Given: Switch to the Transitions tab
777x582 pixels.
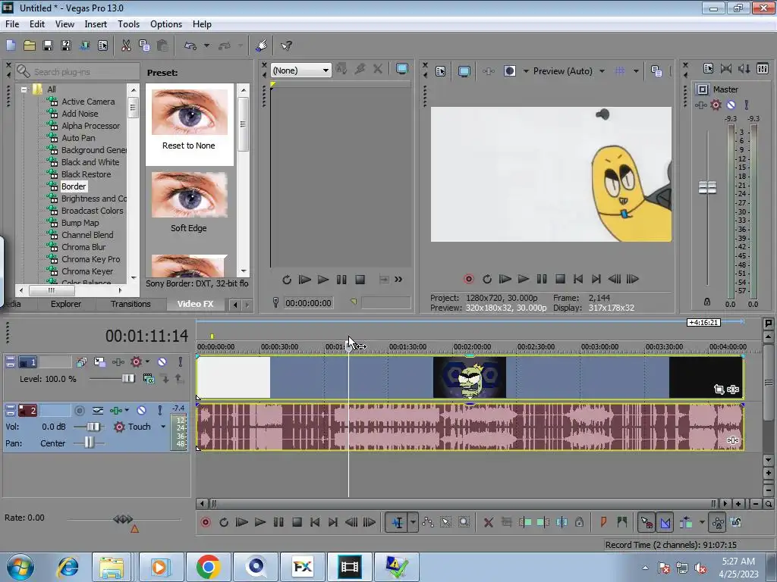Looking at the screenshot, I should [x=131, y=304].
